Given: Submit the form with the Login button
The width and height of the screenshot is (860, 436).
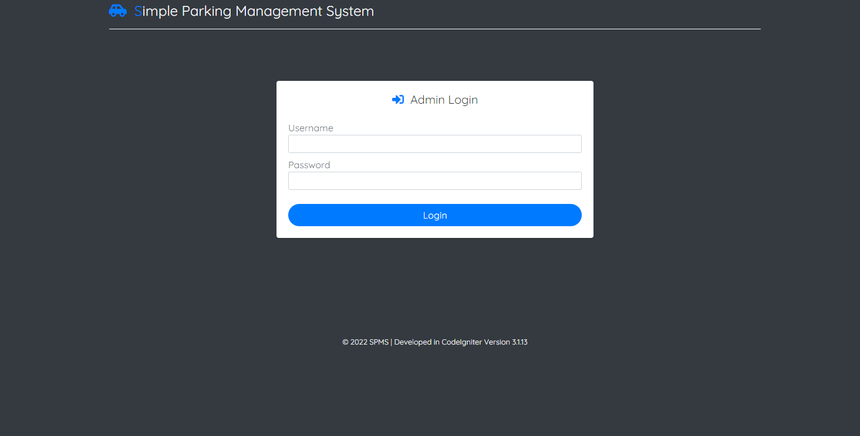Looking at the screenshot, I should (x=435, y=215).
